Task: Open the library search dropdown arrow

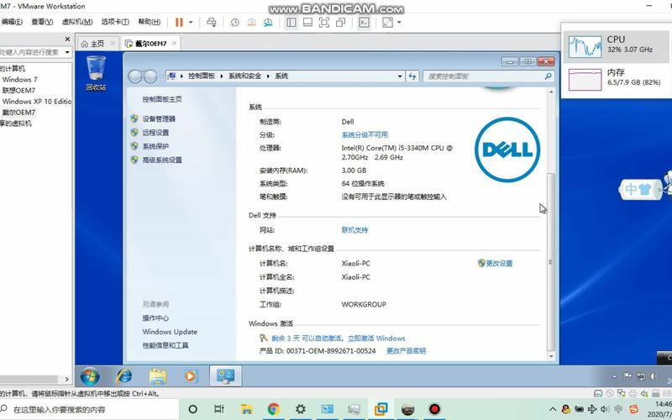Action: (x=67, y=52)
